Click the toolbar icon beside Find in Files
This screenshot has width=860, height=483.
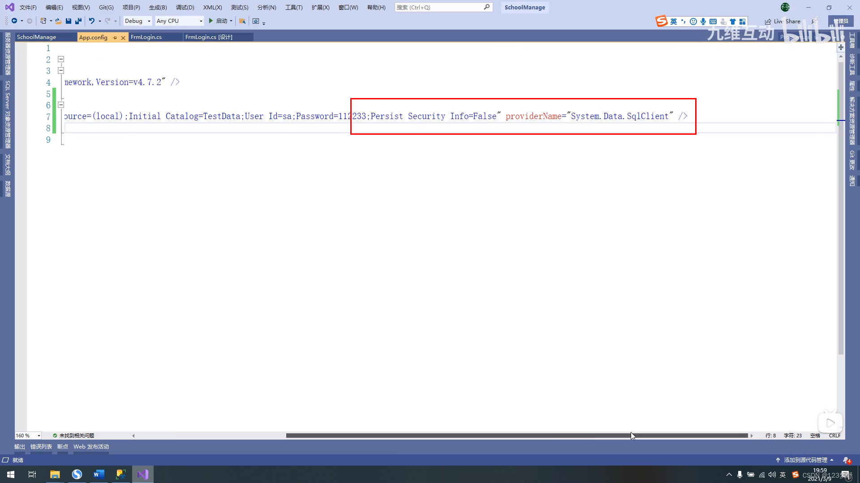pos(256,21)
